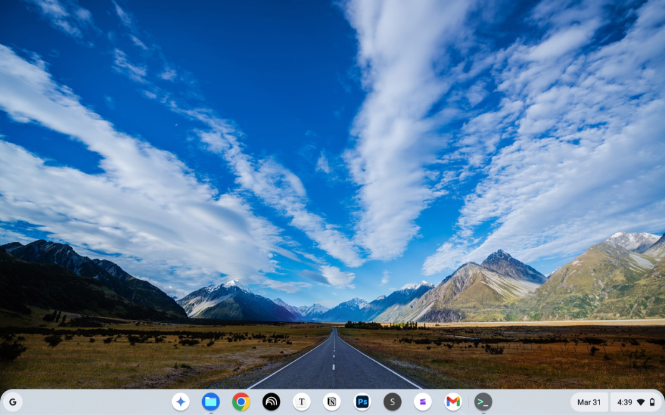Open the app with the serif T icon
665x415 pixels.
pos(301,402)
